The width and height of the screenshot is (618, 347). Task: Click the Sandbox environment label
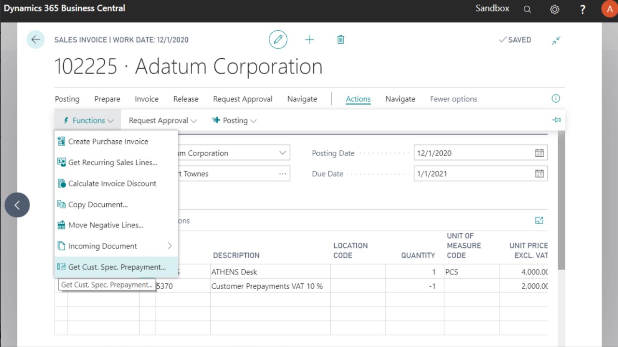coord(492,8)
